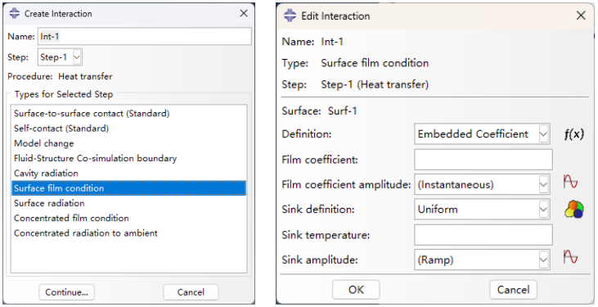Open the sink definition field color icon

pos(574,210)
